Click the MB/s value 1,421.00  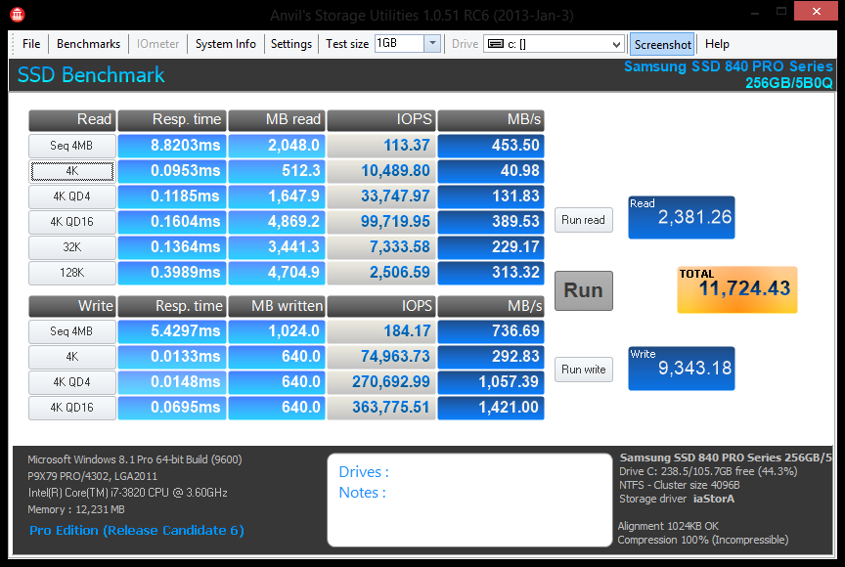coord(491,408)
